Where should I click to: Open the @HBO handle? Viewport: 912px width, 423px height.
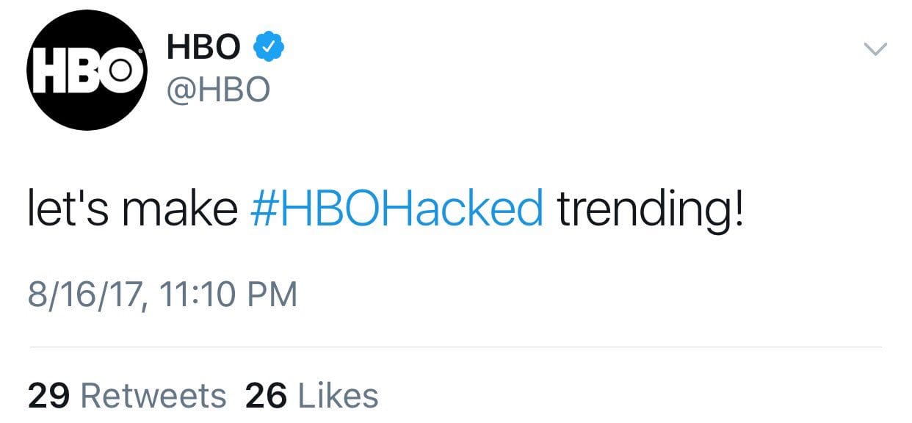point(218,90)
